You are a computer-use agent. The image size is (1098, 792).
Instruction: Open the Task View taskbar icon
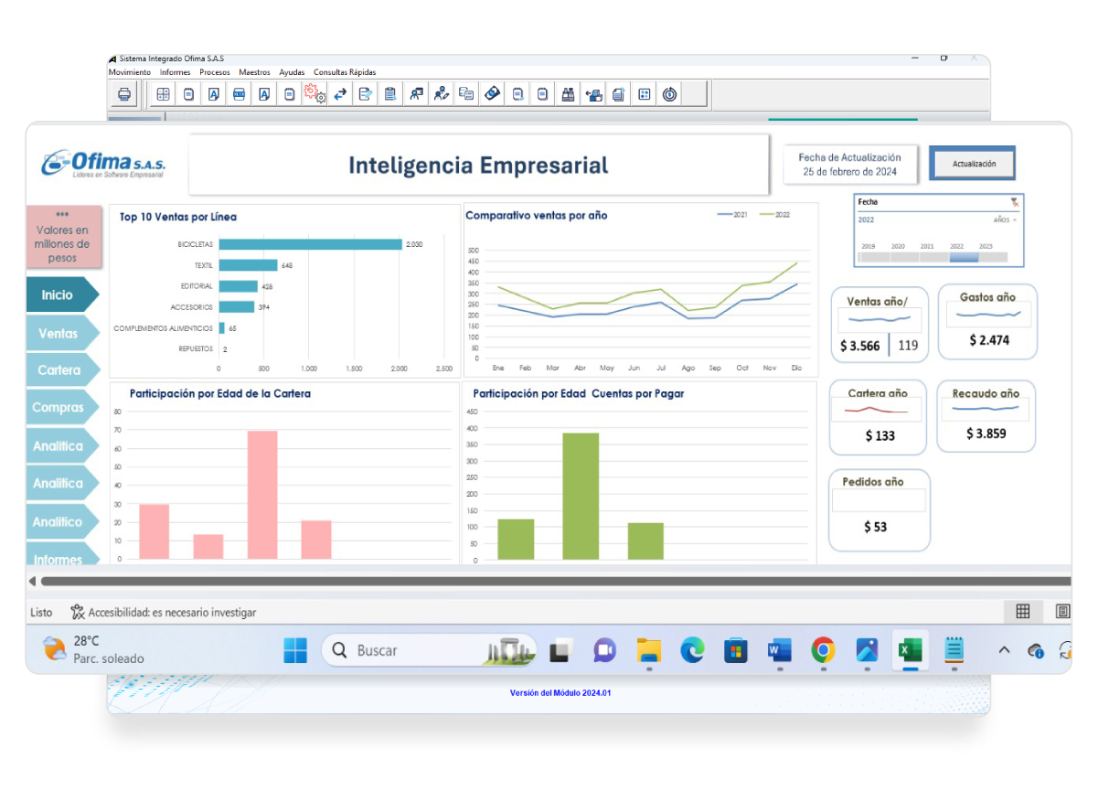click(x=560, y=650)
